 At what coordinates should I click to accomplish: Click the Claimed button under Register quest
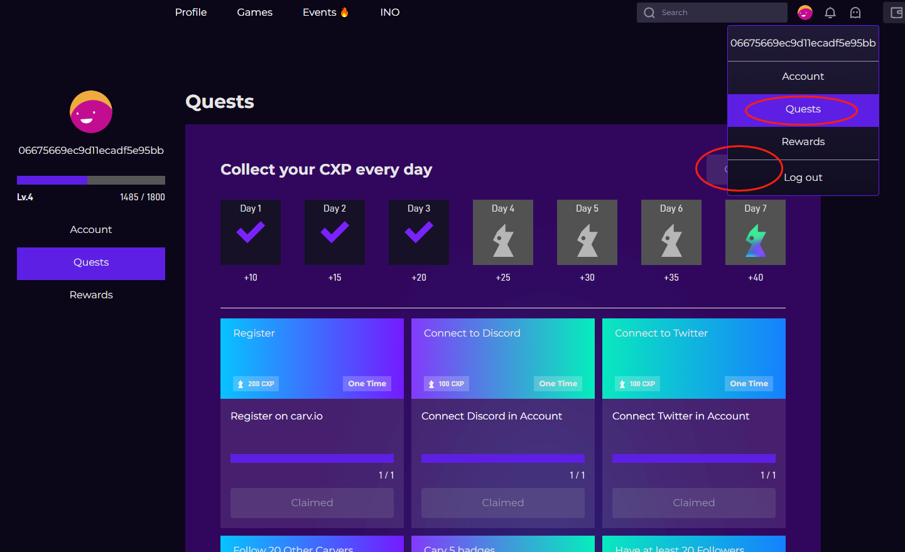pos(312,503)
